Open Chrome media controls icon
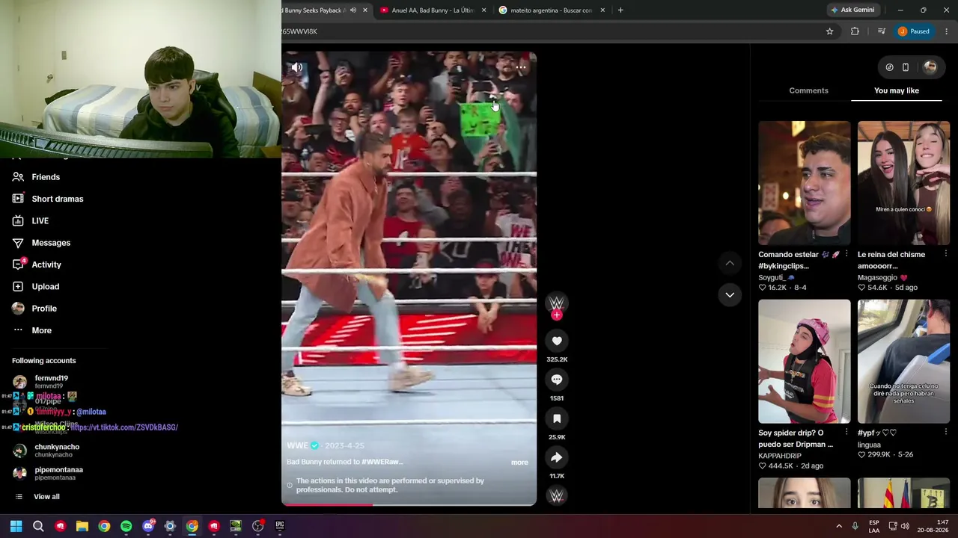Image resolution: width=958 pixels, height=538 pixels. 881,31
